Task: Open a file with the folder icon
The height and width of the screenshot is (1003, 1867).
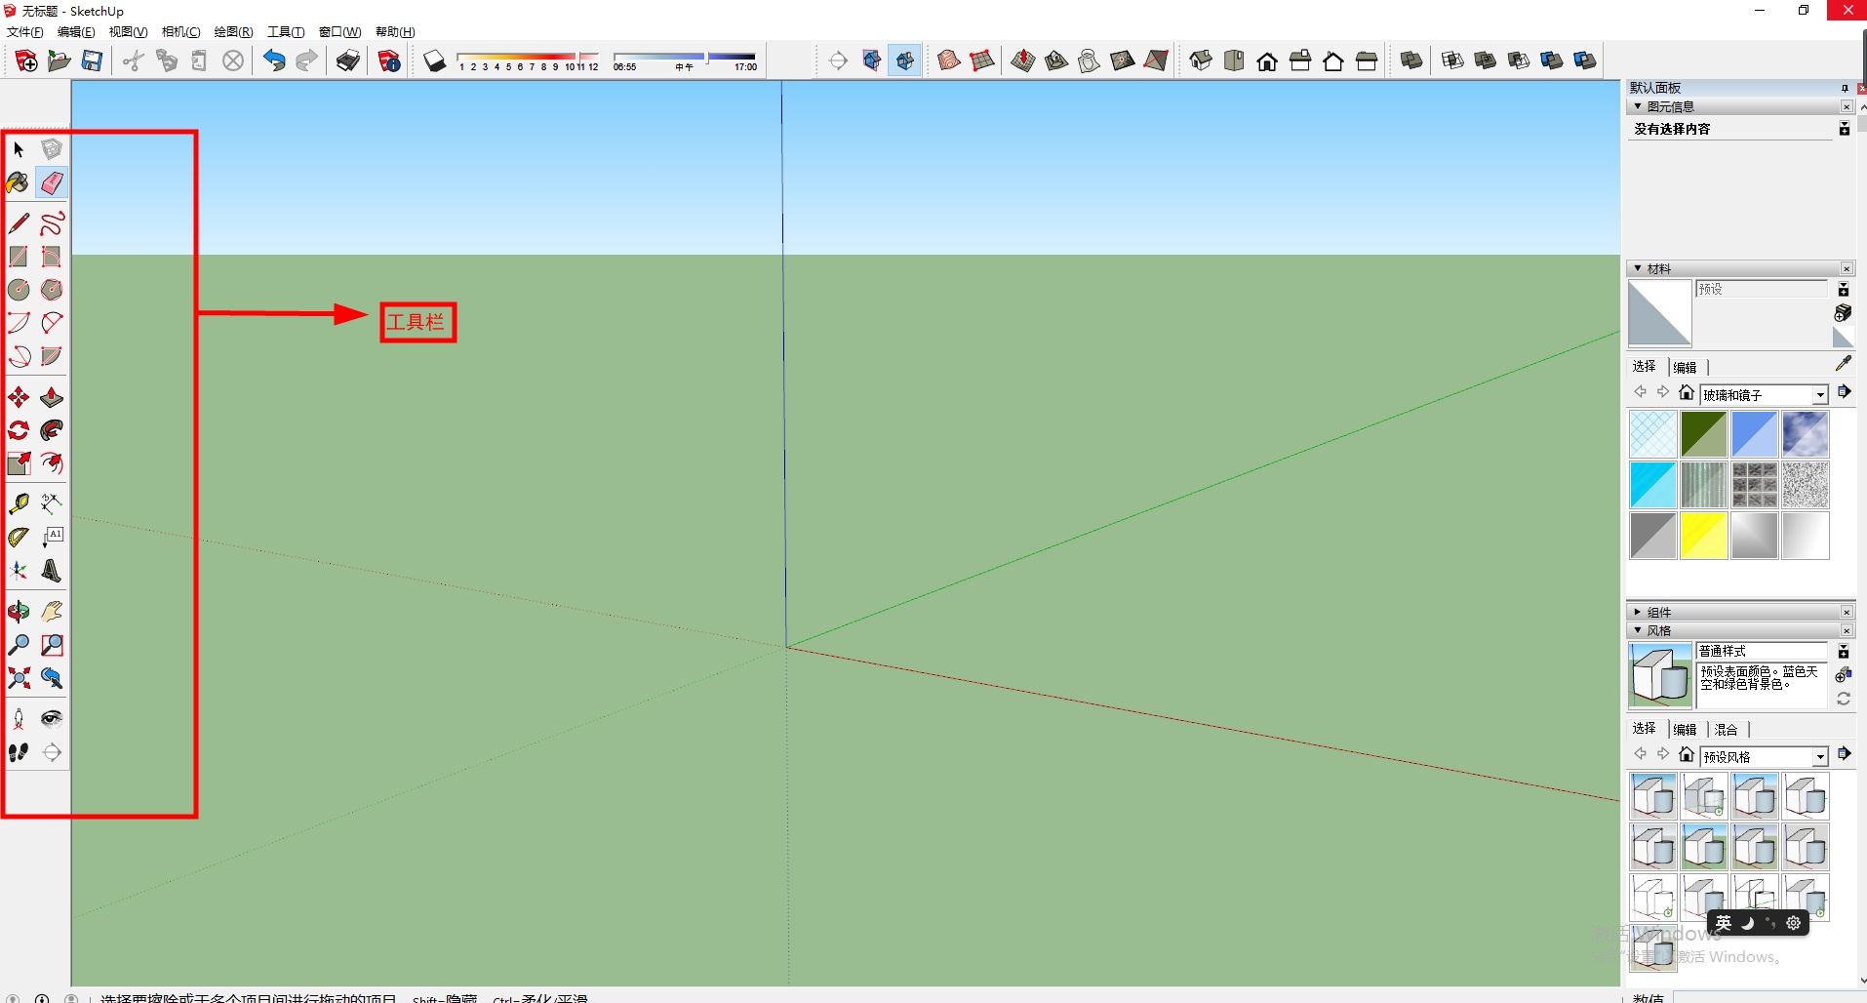Action: pos(59,61)
